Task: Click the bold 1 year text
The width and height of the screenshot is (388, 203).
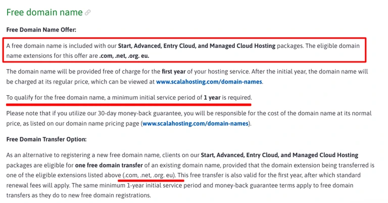Action: (x=212, y=97)
